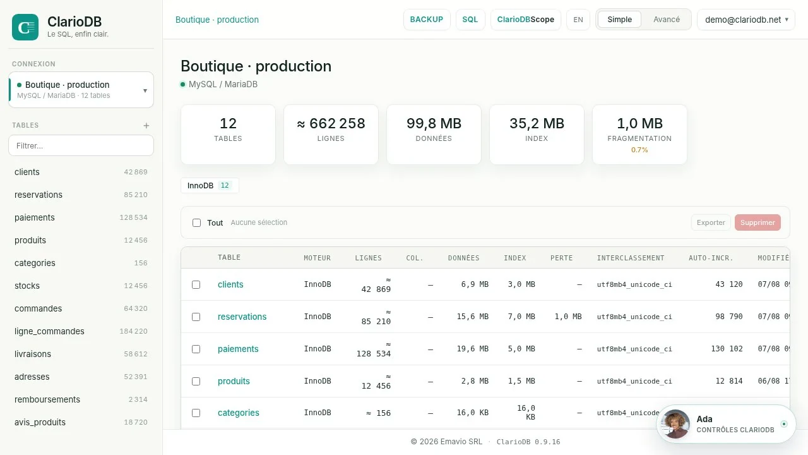Check the clients table row checkbox
808x455 pixels.
click(x=196, y=284)
